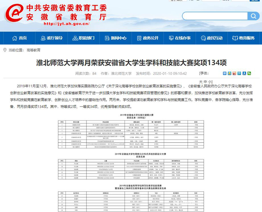Open the 委厅领导 navigation item

point(52,38)
